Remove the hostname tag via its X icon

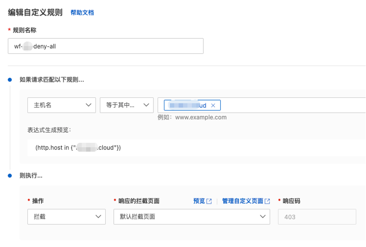coord(213,105)
